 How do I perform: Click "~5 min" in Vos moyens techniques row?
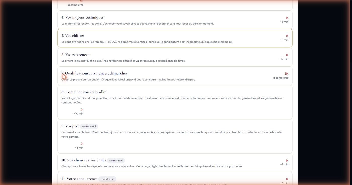tap(284, 22)
